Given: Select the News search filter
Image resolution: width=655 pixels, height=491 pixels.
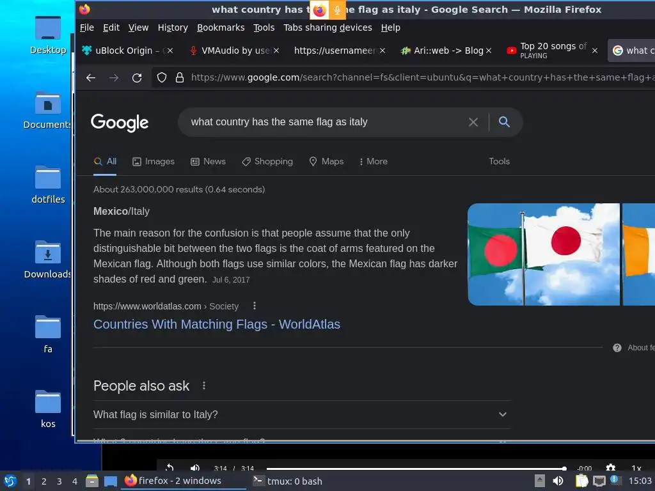Looking at the screenshot, I should 208,162.
